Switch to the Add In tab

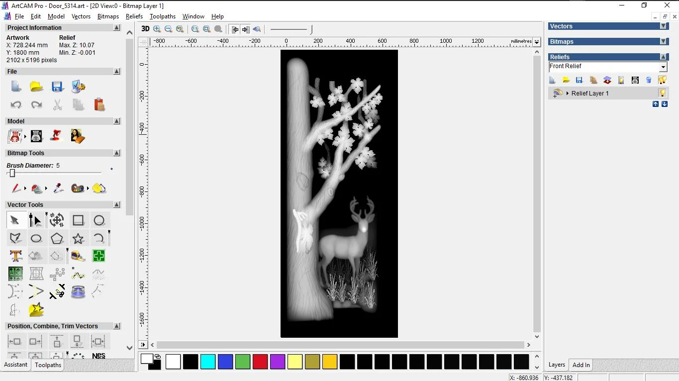581,365
